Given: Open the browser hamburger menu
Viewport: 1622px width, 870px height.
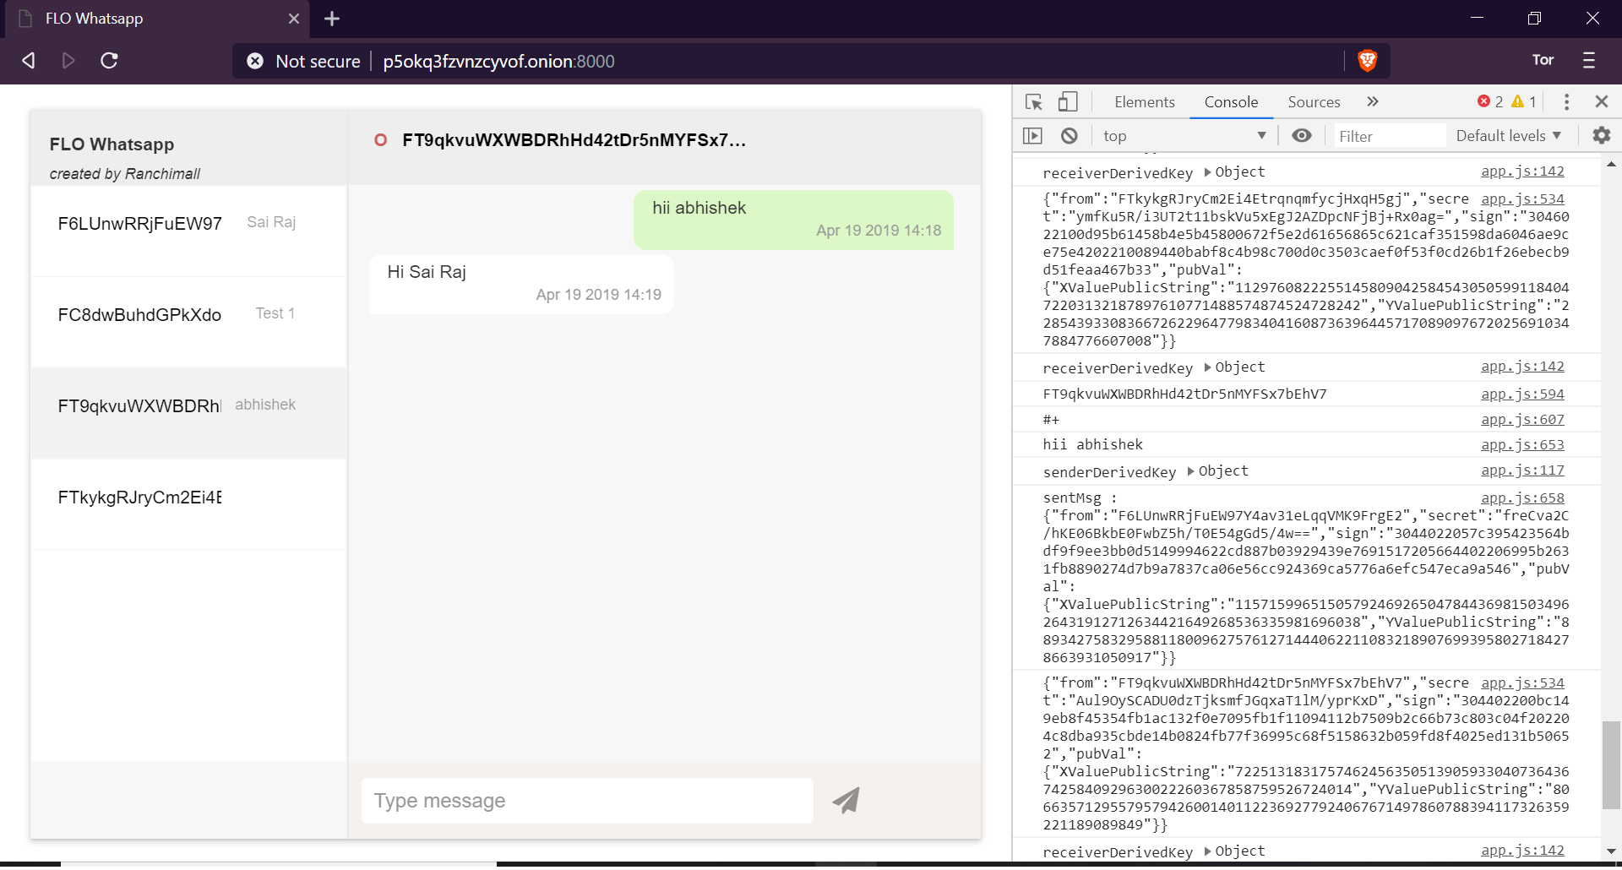Looking at the screenshot, I should point(1589,60).
